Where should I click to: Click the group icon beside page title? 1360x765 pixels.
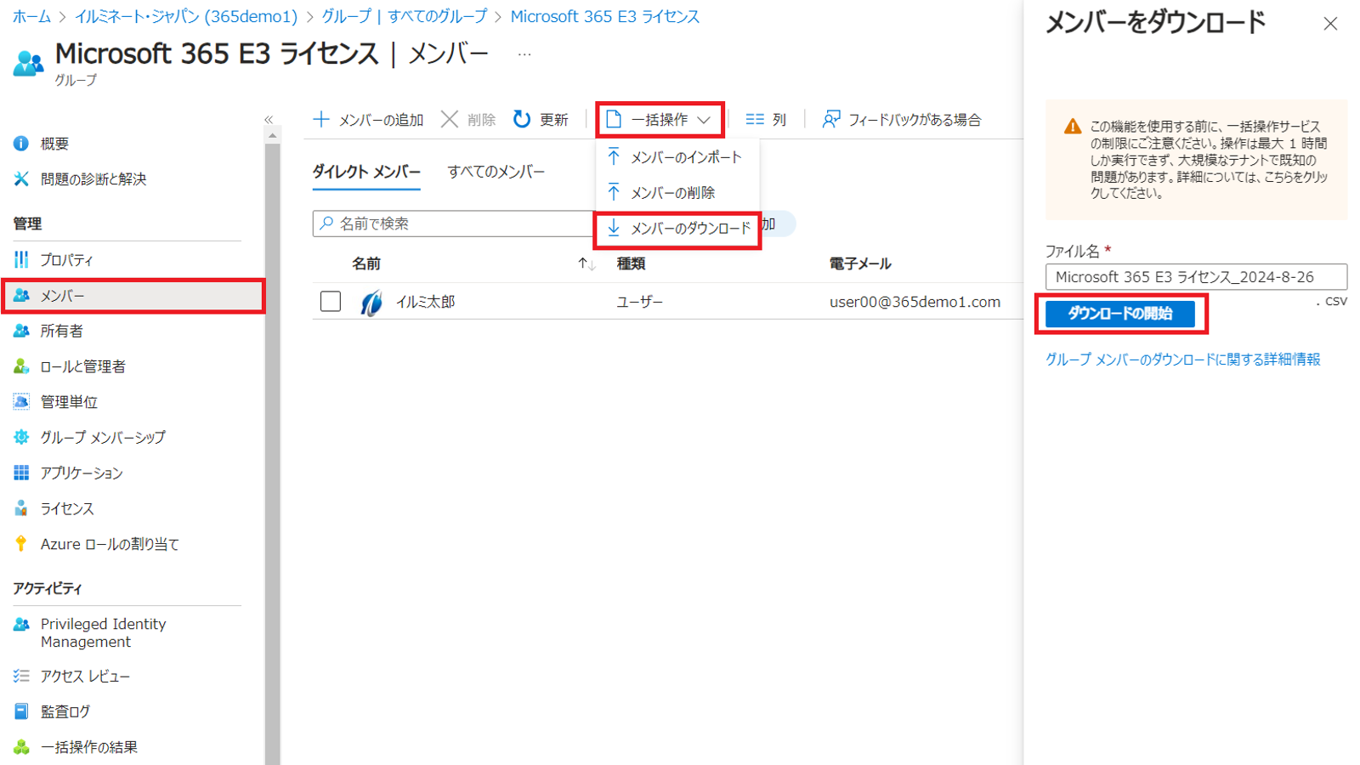(x=28, y=63)
